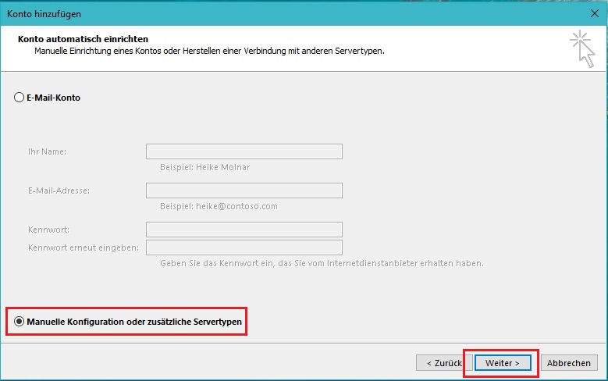This screenshot has width=608, height=381.
Task: Click the Internetdienstanbieter password hint text
Action: [x=322, y=263]
